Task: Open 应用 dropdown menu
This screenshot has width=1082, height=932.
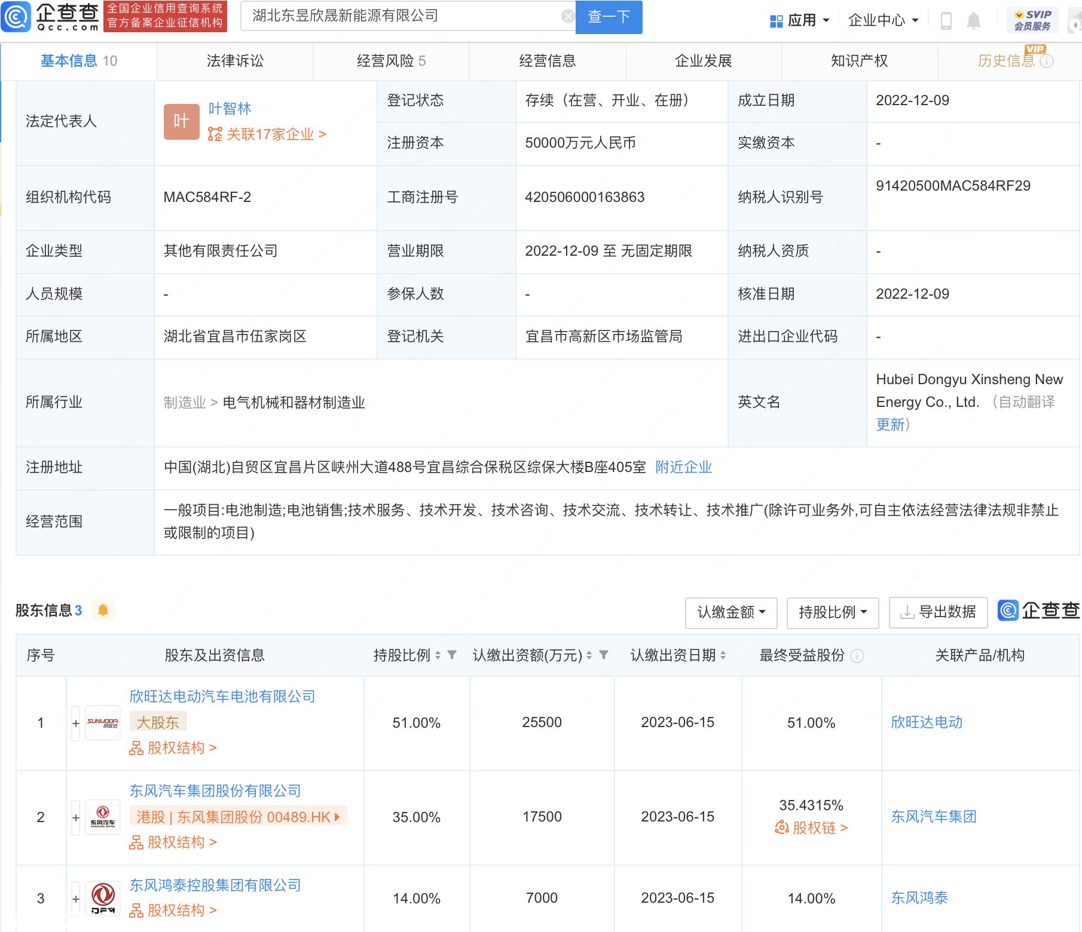Action: [800, 21]
